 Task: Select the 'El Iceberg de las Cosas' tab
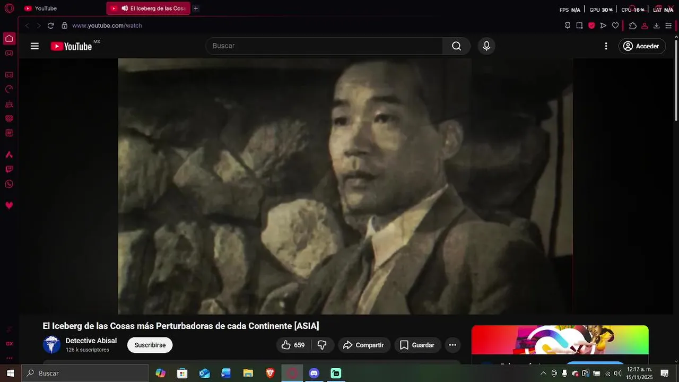(148, 8)
